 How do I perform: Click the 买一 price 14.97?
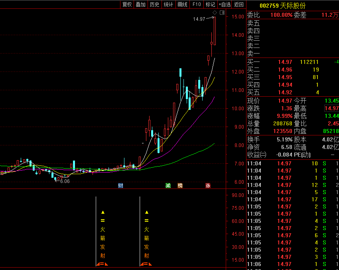pyautogui.click(x=285, y=62)
